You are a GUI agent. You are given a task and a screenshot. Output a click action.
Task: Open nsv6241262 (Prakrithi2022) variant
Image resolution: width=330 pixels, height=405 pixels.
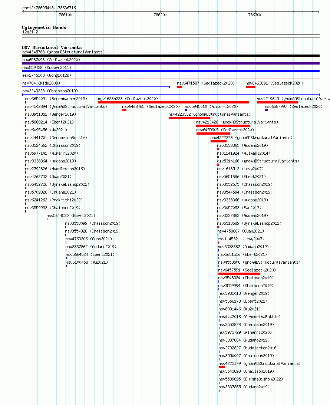[x=54, y=199]
